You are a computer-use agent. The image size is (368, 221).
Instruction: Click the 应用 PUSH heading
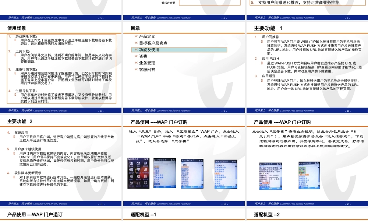pos(270,59)
